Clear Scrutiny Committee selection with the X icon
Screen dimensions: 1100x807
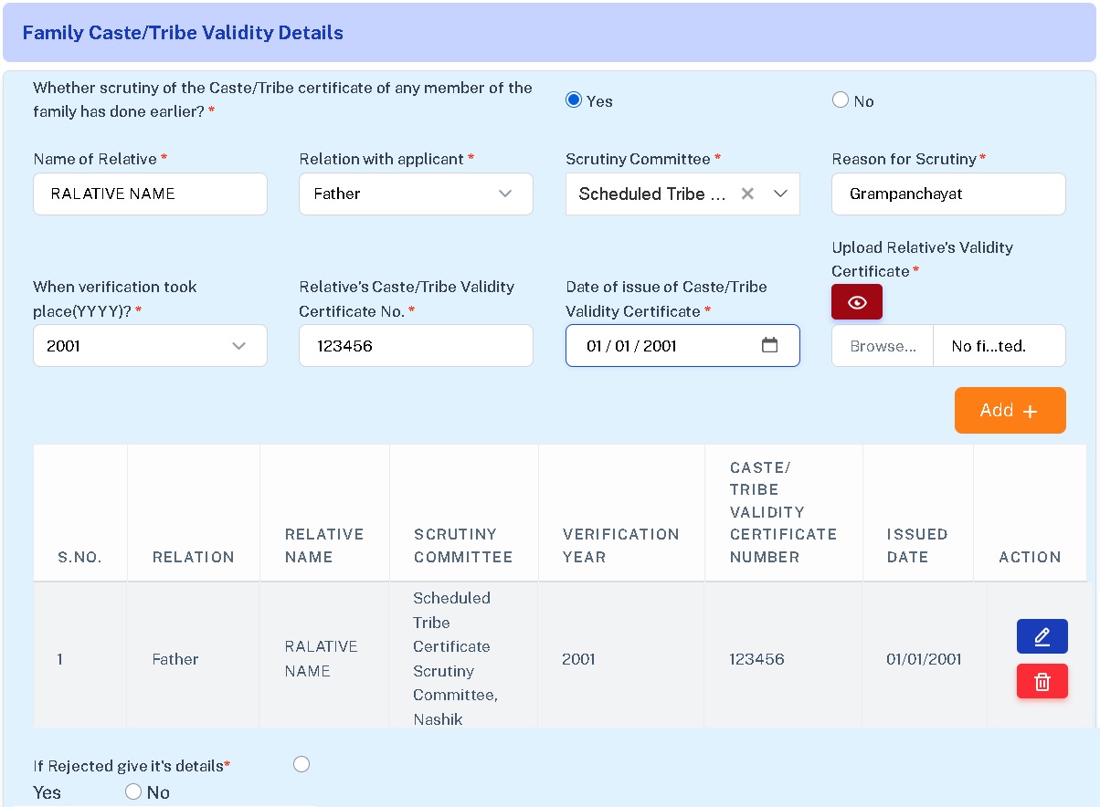(747, 194)
